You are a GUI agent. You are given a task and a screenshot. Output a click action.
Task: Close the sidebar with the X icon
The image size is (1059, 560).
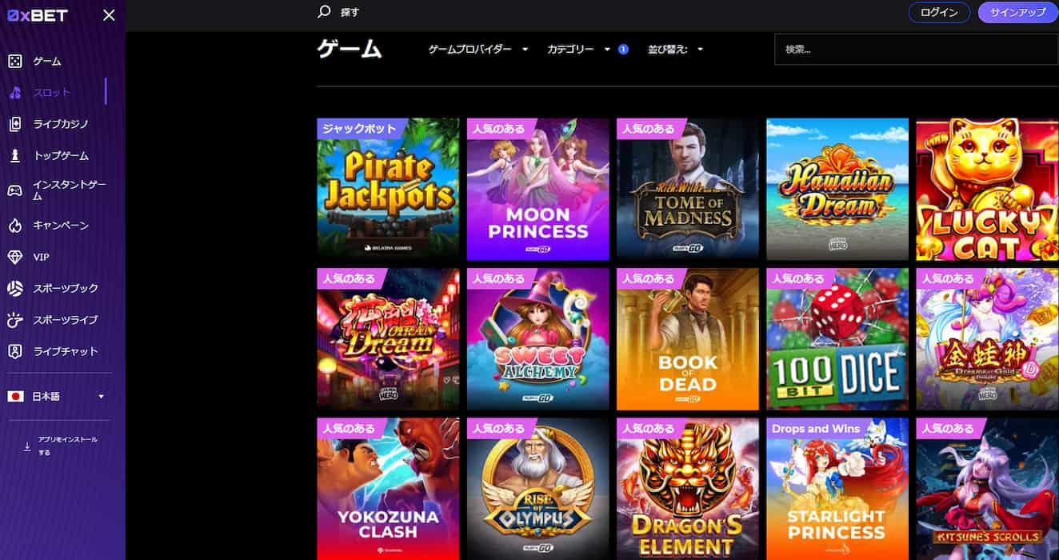tap(110, 15)
